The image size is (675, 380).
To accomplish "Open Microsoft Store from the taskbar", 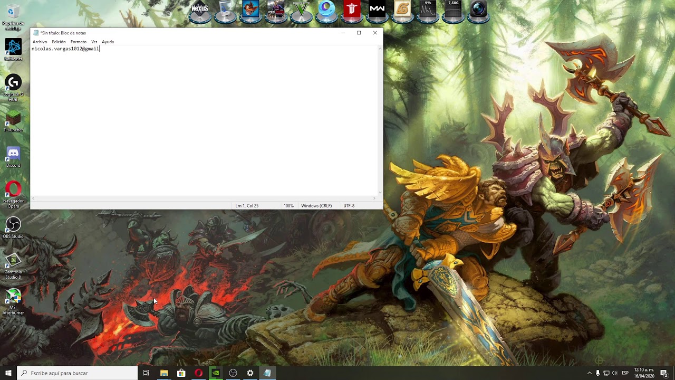I will (x=181, y=373).
